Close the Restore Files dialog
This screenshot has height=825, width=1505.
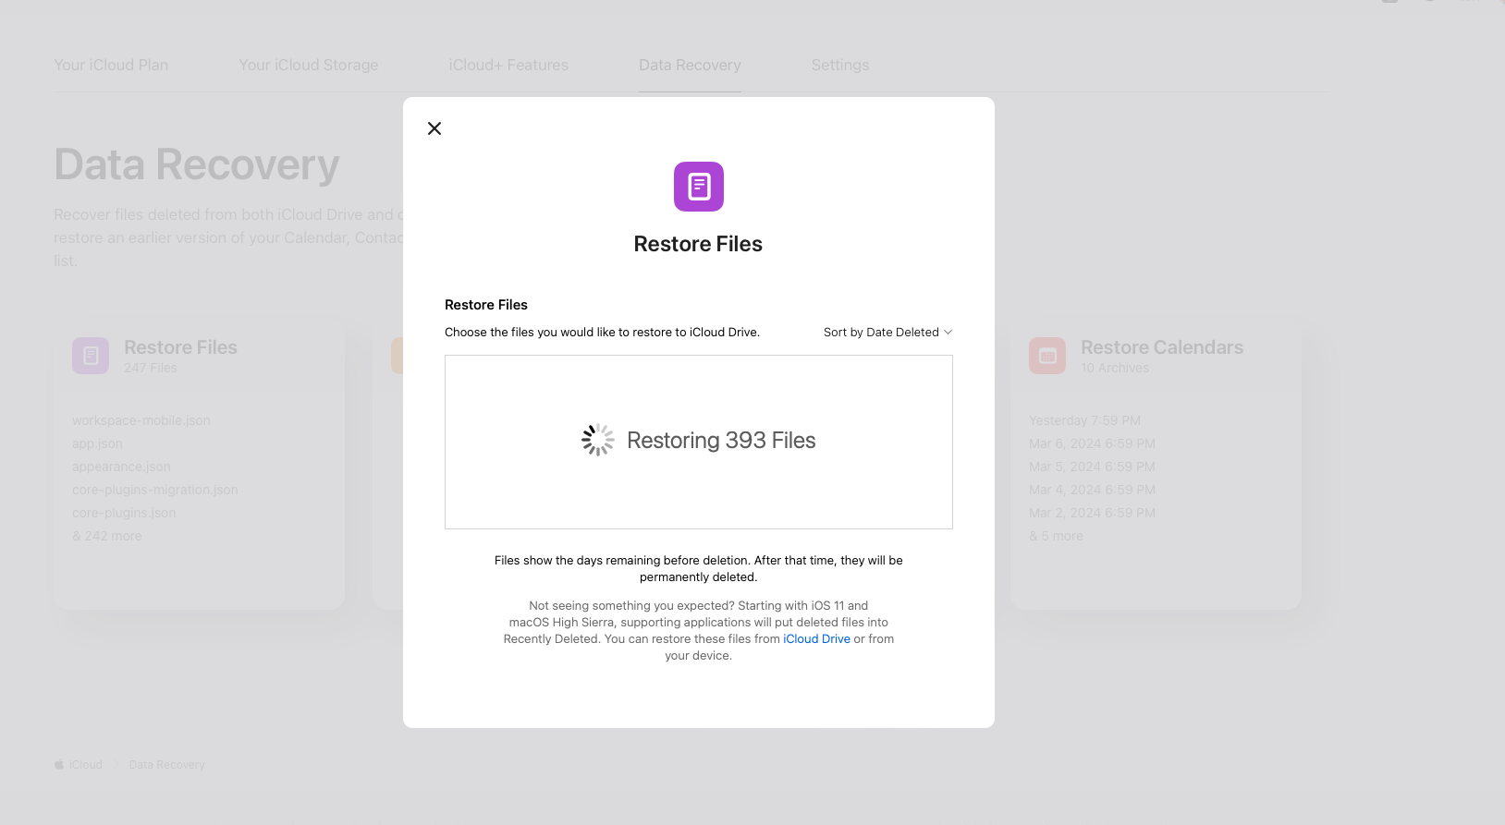pos(434,128)
